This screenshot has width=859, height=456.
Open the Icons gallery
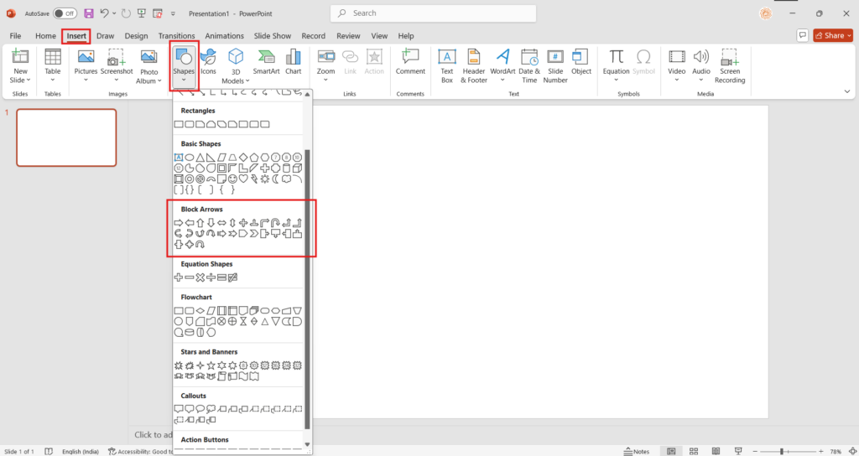[x=208, y=62]
